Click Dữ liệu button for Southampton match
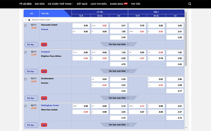The image size is (211, 131). [31, 98]
